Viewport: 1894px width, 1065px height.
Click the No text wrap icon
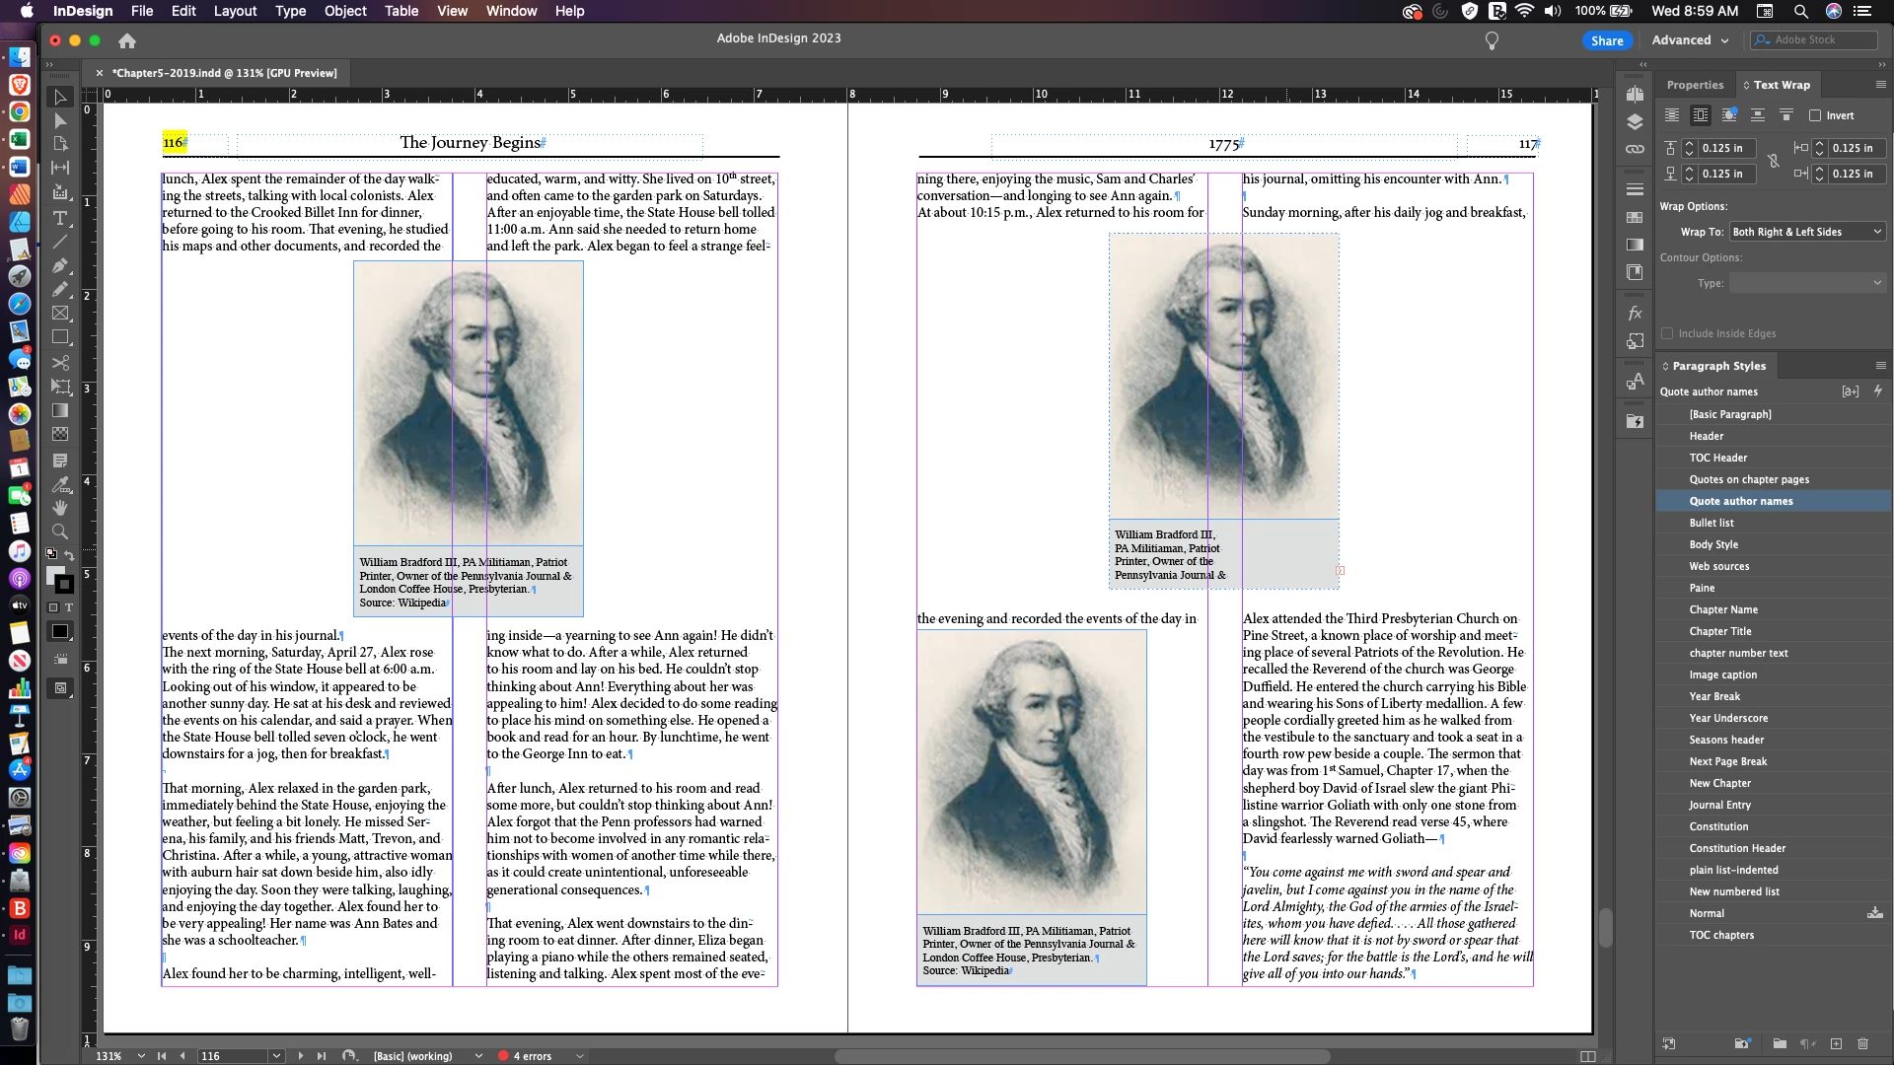coord(1671,115)
